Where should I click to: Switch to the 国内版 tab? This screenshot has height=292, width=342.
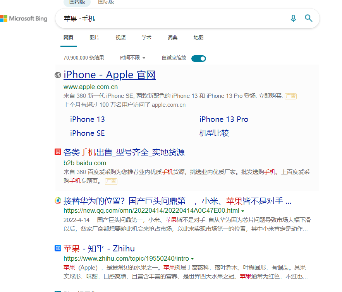pos(77,2)
